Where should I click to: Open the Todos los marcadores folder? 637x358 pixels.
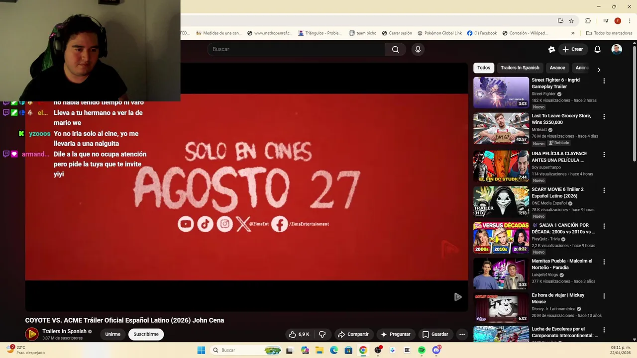(x=609, y=33)
